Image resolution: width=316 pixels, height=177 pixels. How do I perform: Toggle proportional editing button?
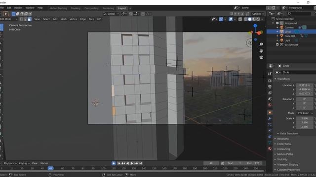pyautogui.click(x=143, y=14)
